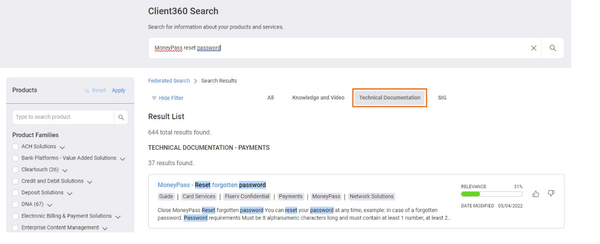
Task: Click the Date Modified 05/04/2022 text
Action: pos(492,206)
